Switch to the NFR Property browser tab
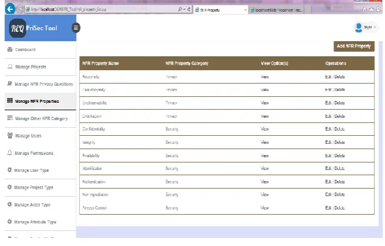This screenshot has width=385, height=246. (x=220, y=10)
